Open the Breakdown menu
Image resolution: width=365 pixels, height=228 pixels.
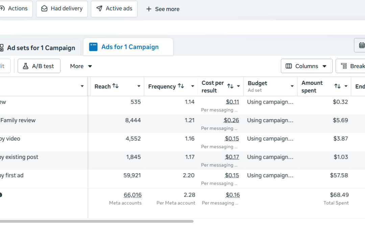(350, 66)
